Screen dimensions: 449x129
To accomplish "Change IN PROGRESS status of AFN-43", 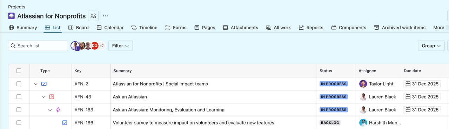I will point(334,97).
